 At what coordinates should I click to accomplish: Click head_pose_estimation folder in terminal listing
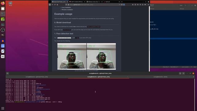[x=43, y=89]
